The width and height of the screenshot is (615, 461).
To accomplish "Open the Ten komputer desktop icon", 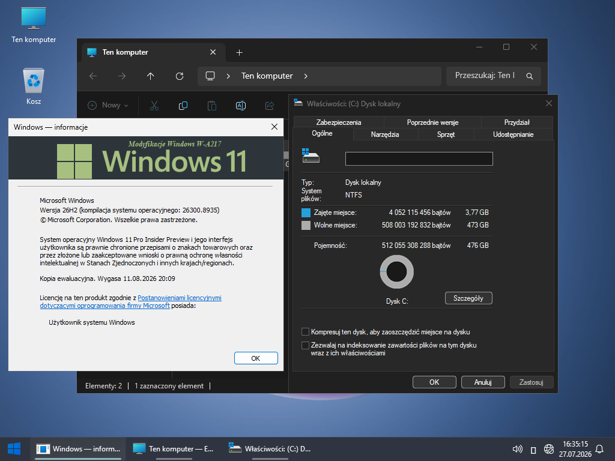I will click(x=34, y=25).
